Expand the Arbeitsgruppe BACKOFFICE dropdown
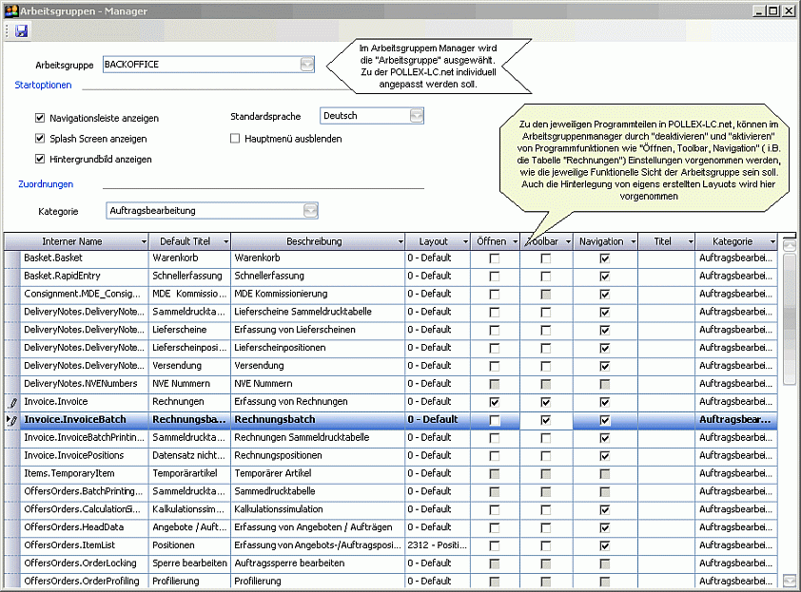 [306, 65]
